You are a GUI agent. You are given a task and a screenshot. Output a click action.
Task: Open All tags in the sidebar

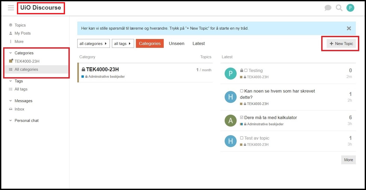coord(21,89)
